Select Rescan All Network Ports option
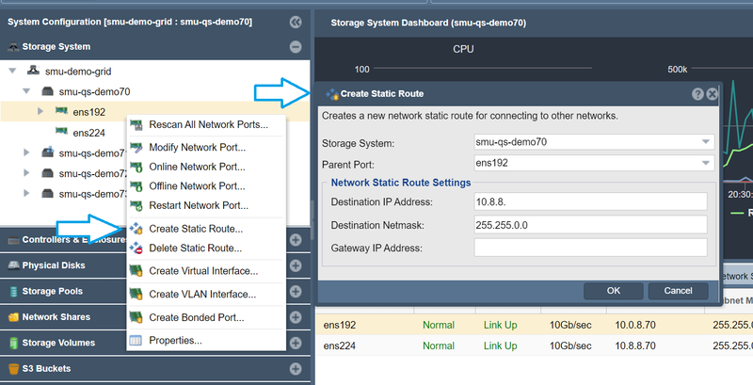 point(208,124)
